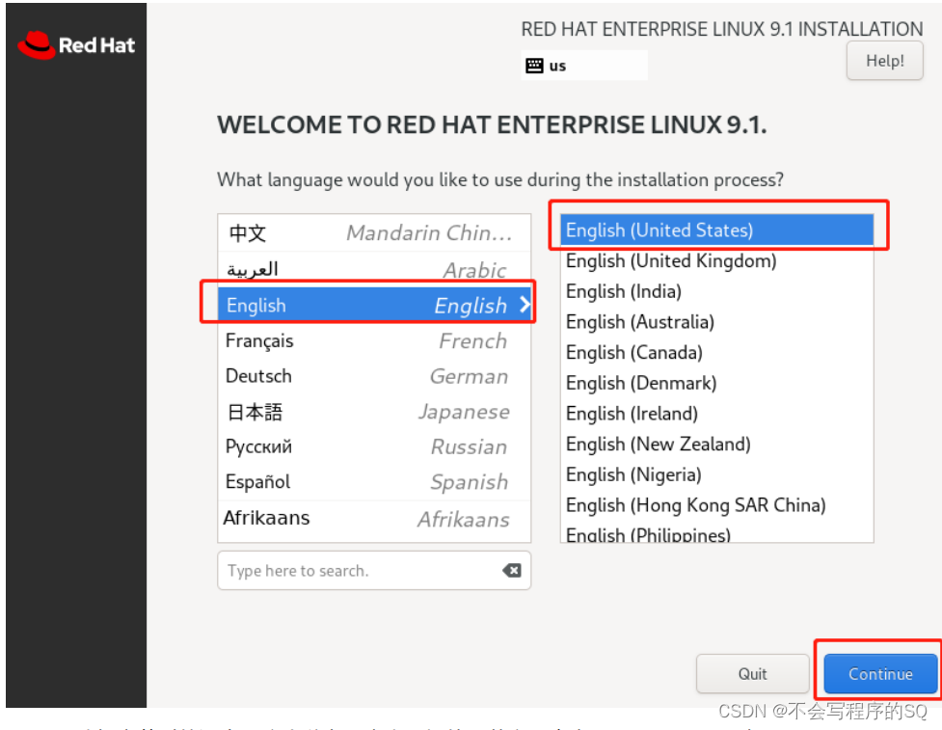Focus the 'Type here to search' field
This screenshot has height=730, width=942.
374,570
